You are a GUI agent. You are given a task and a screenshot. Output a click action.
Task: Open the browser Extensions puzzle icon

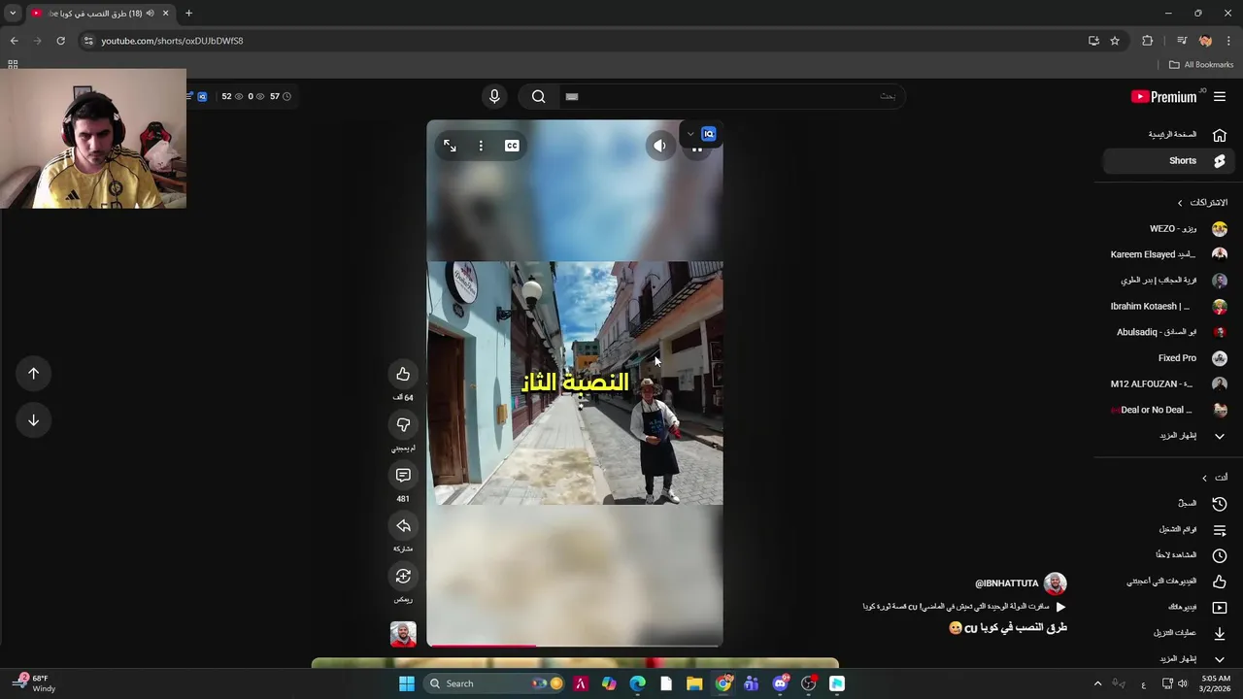pyautogui.click(x=1148, y=41)
